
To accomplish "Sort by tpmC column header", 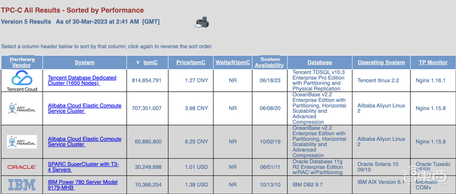I will pyautogui.click(x=150, y=63).
